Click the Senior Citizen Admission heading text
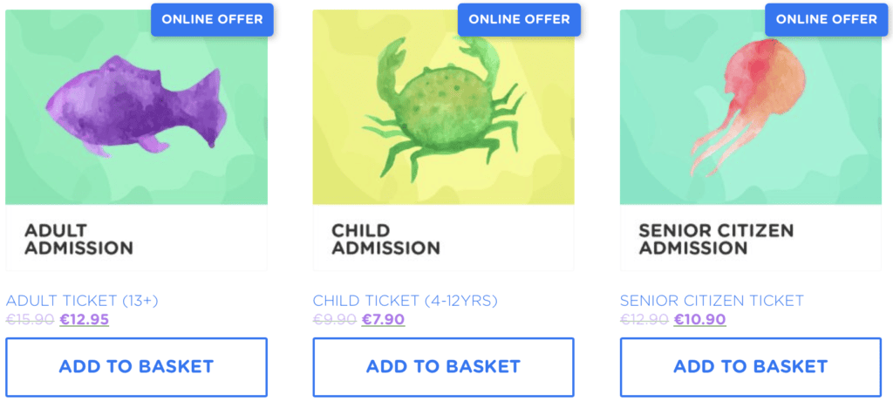 (716, 239)
